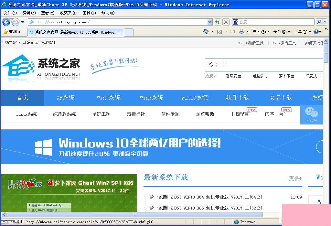The image size is (331, 226).
Task: Select the 系统之家官网 browser tab
Action: point(76,32)
